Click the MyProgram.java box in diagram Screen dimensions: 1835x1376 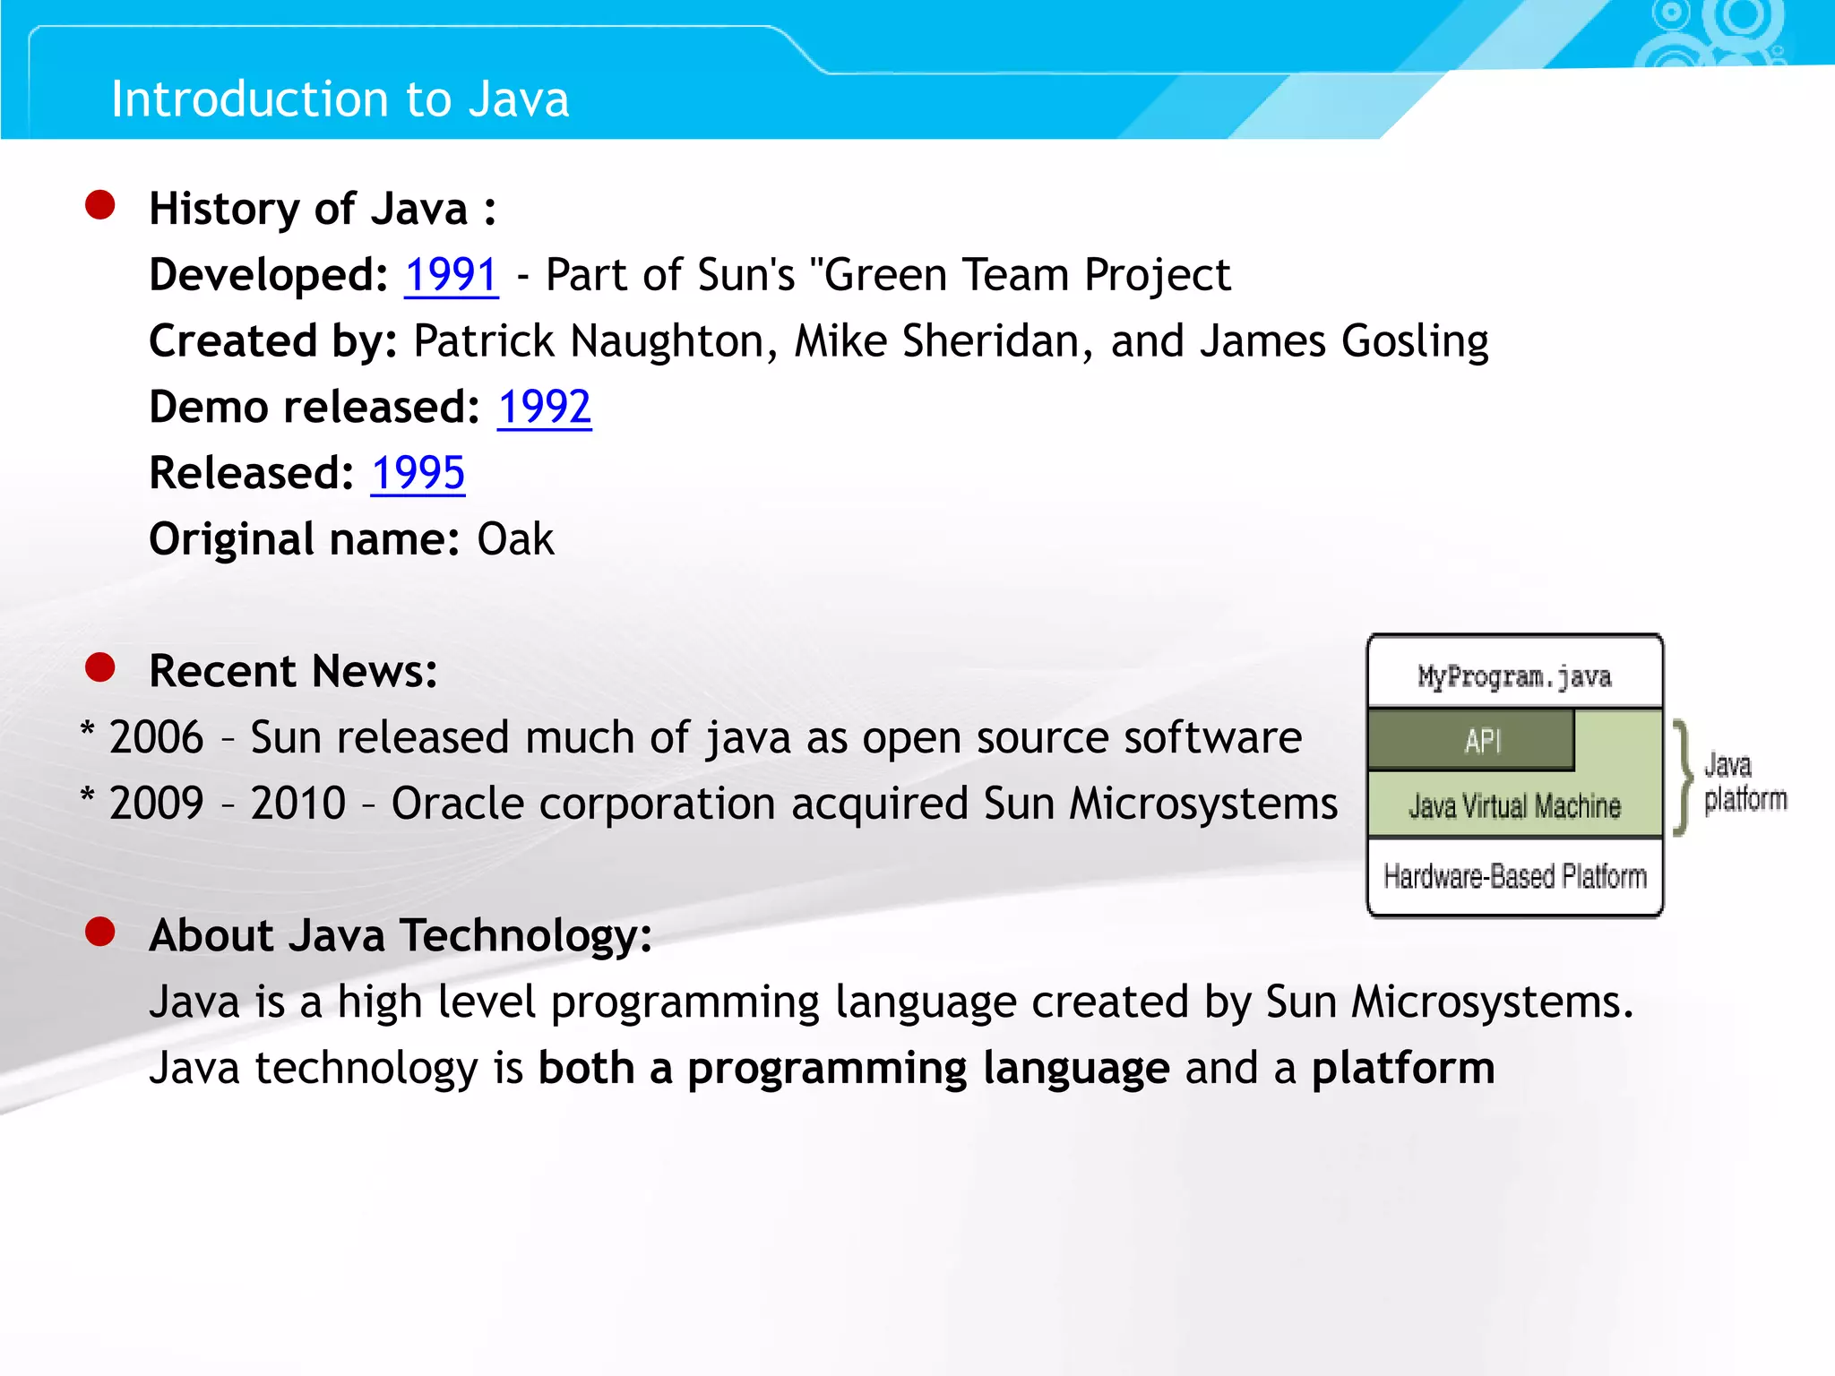pos(1515,672)
